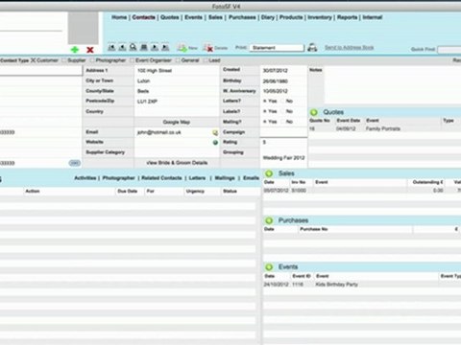This screenshot has width=461, height=345.
Task: Switch to the Mailings tab
Action: tap(225, 178)
